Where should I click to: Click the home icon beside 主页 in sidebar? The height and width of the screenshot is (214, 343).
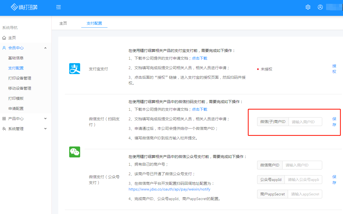click(x=4, y=38)
